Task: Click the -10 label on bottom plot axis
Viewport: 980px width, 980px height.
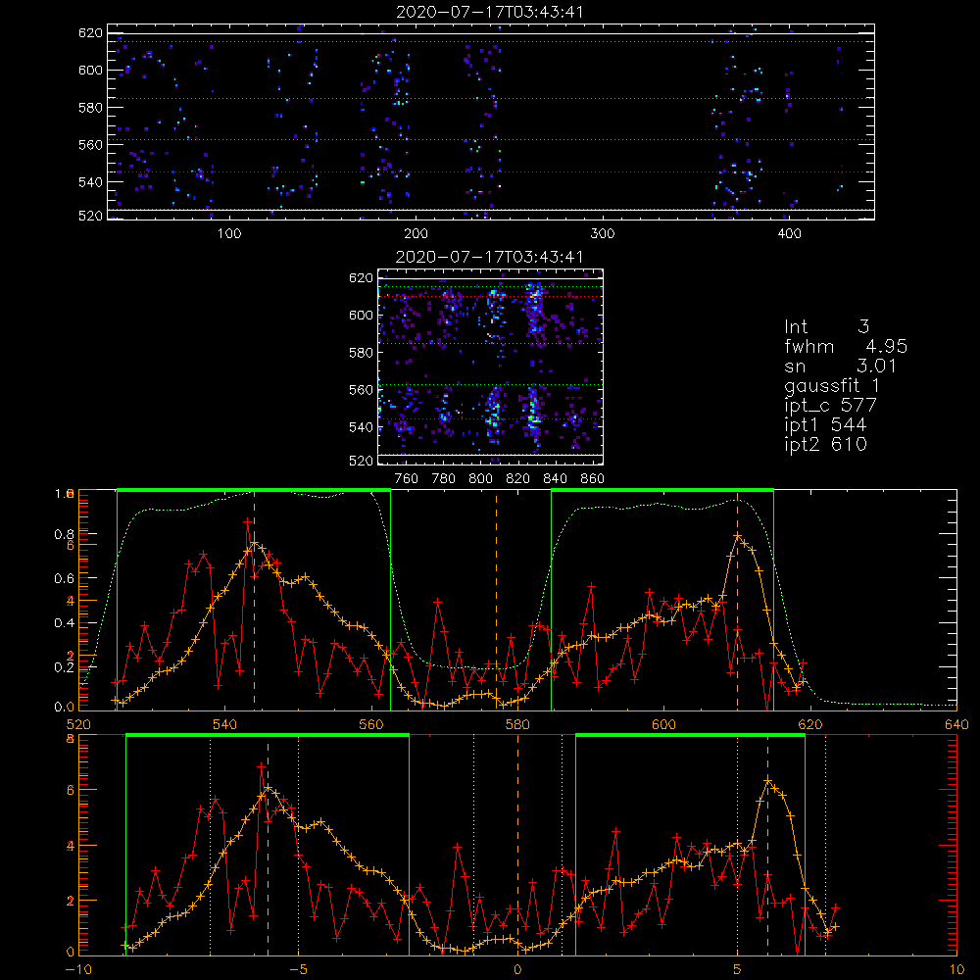Action: click(x=78, y=970)
